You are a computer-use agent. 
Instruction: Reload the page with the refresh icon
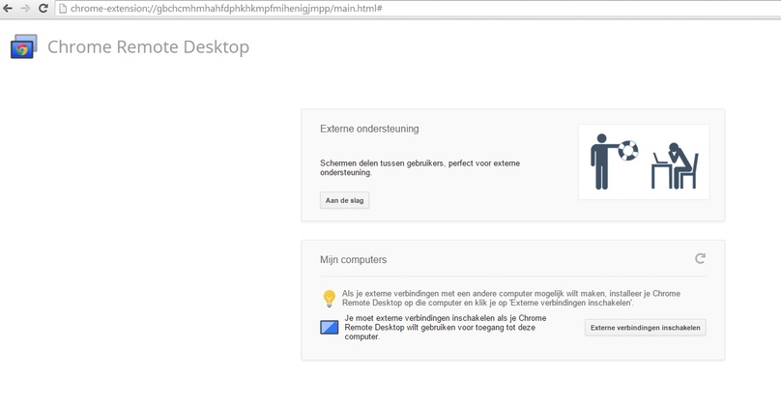[43, 8]
